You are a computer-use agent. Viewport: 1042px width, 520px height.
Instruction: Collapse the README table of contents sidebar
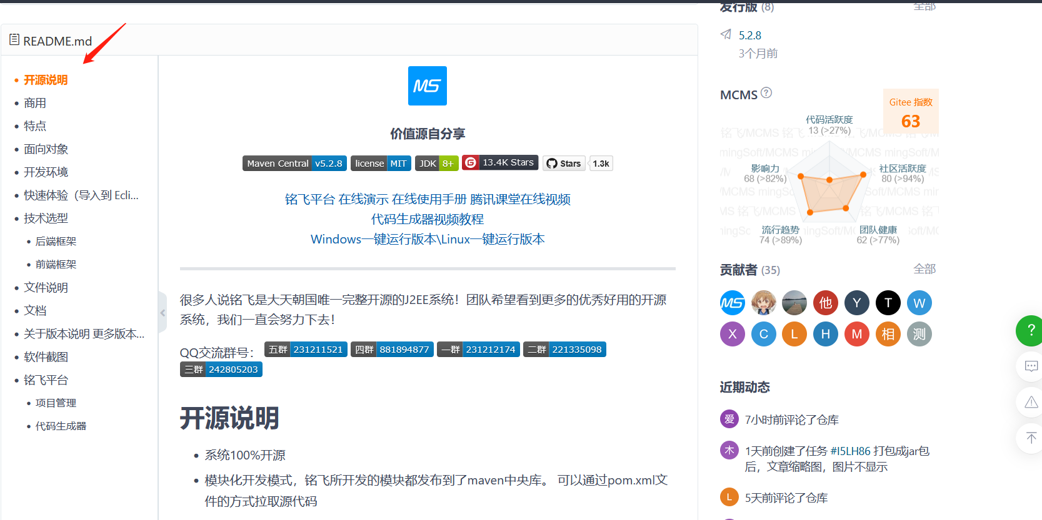pos(163,312)
